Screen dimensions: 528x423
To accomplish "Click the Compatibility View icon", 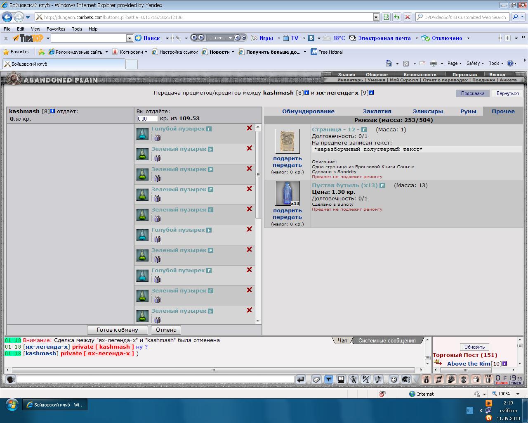I will click(x=386, y=17).
